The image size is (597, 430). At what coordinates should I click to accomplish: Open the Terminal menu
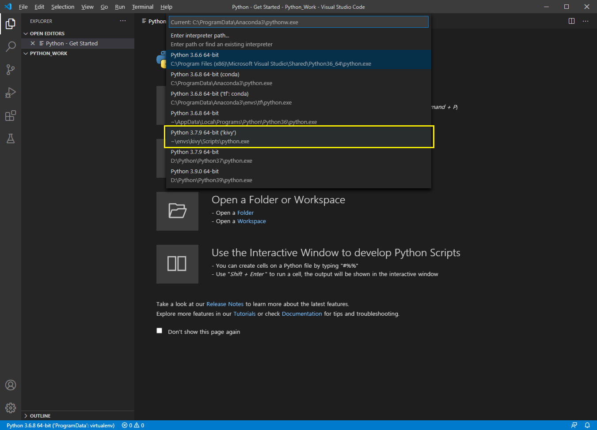[143, 7]
